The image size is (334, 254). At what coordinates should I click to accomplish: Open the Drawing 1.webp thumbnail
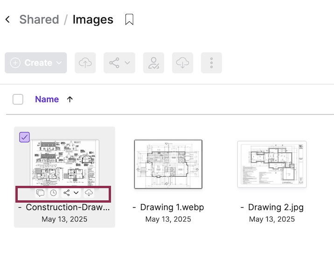(168, 164)
